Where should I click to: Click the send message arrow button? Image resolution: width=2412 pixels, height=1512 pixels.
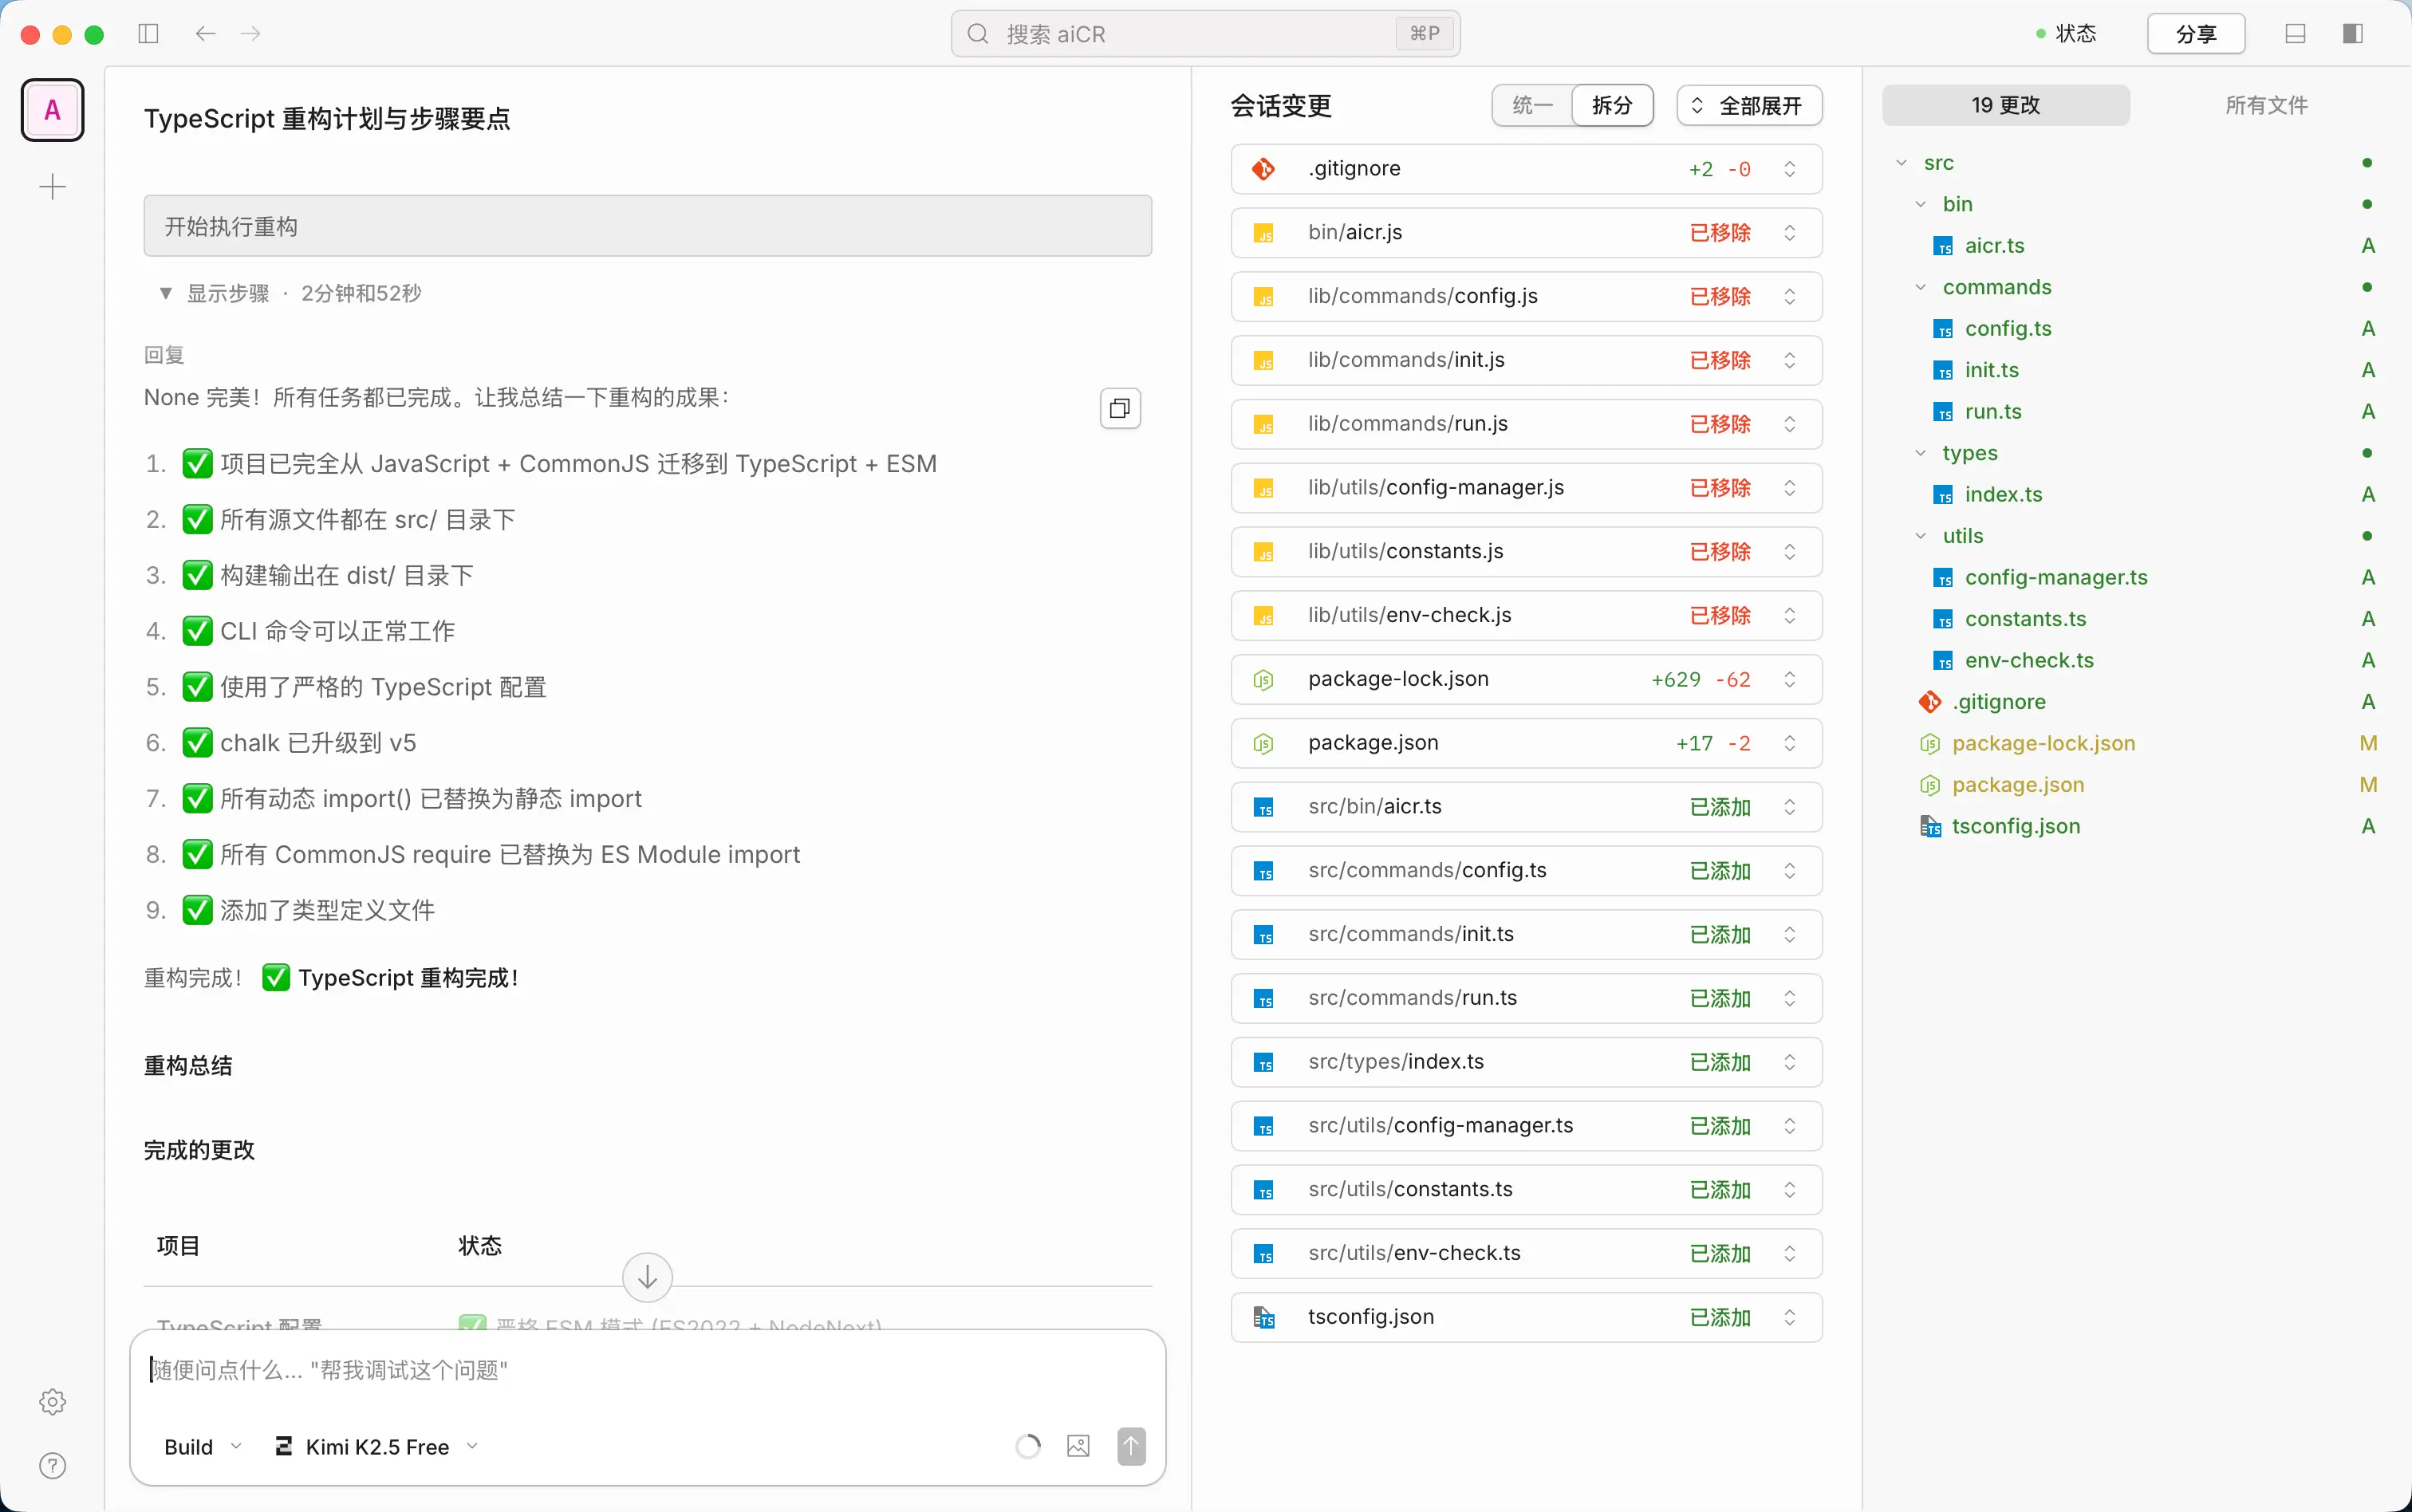(x=1131, y=1446)
